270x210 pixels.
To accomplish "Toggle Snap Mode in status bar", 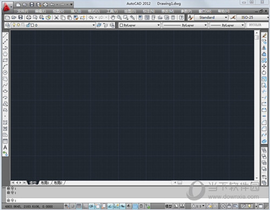I will coord(72,206).
